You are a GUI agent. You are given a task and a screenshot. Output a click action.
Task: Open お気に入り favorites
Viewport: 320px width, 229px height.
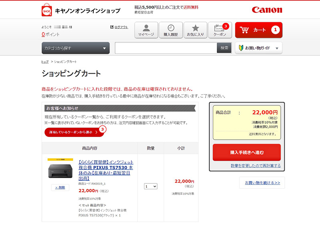195,30
